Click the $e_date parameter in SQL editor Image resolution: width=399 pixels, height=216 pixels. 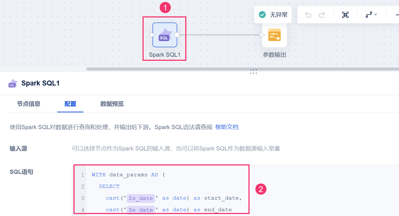pyautogui.click(x=141, y=210)
